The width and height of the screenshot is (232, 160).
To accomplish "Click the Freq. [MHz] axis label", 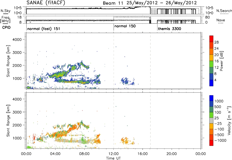I will 5,20.
